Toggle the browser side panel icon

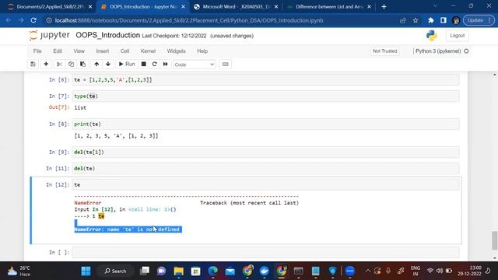pyautogui.click(x=444, y=20)
